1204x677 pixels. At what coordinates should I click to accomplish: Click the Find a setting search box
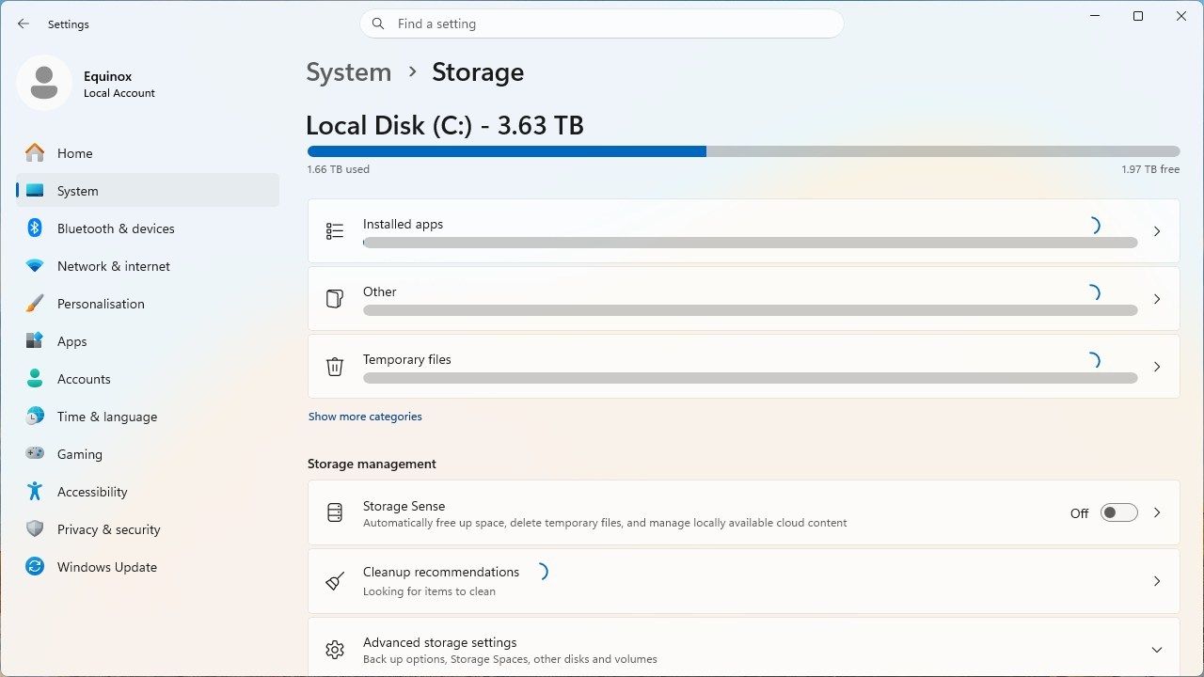click(x=602, y=24)
